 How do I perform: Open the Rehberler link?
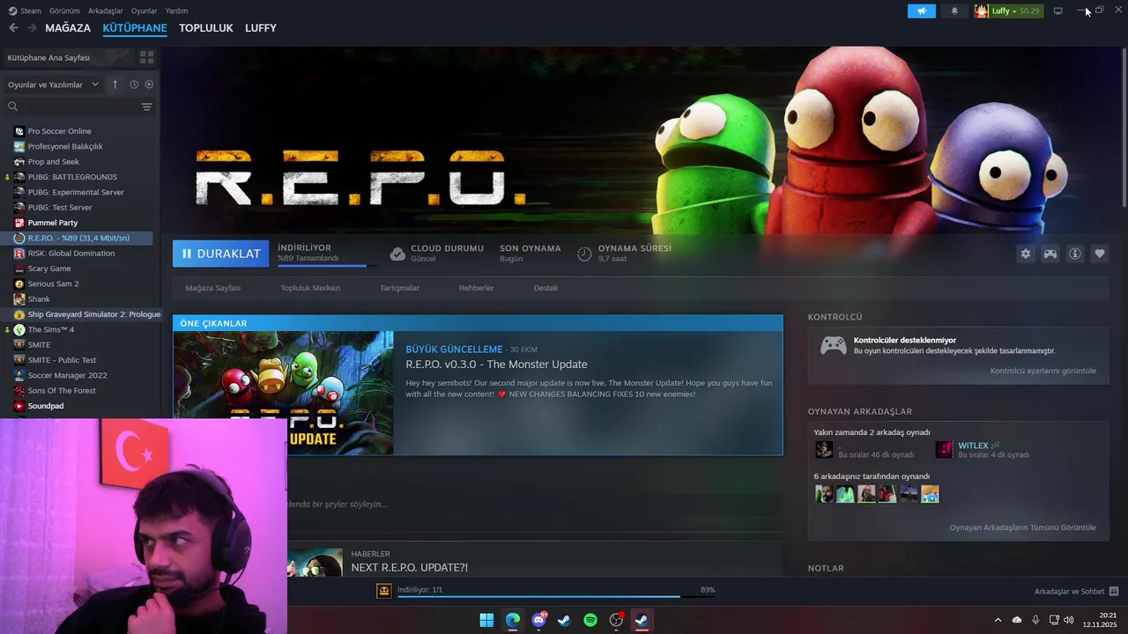476,288
